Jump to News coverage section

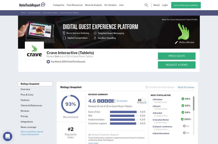click(x=28, y=127)
